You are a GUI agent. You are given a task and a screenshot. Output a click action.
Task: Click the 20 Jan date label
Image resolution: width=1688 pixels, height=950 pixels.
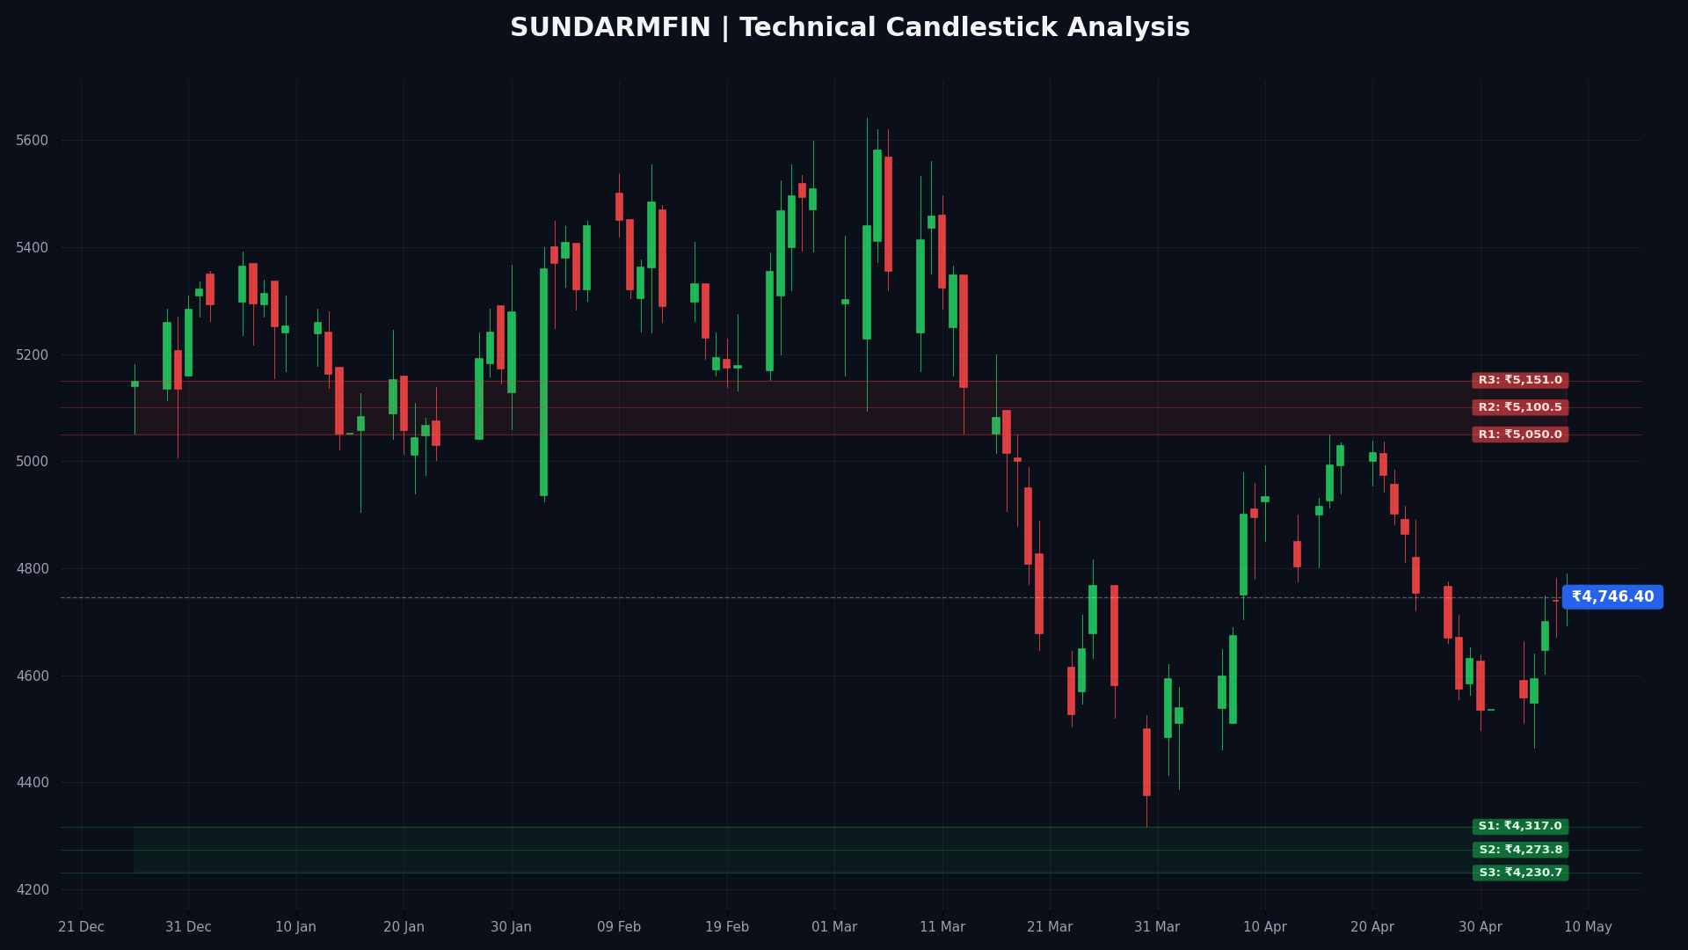pyautogui.click(x=404, y=927)
